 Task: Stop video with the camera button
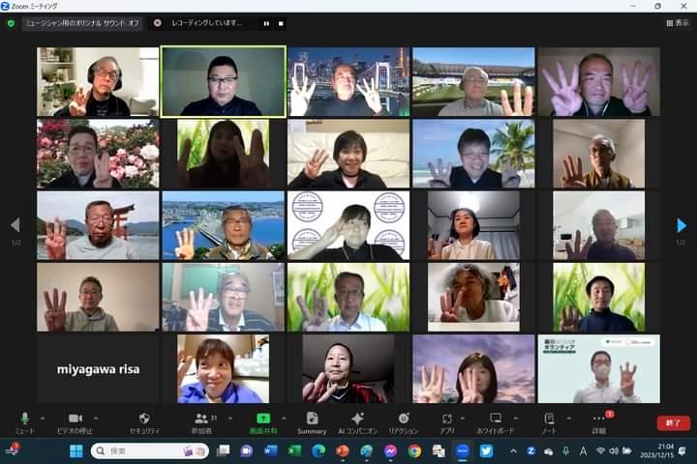(75, 420)
